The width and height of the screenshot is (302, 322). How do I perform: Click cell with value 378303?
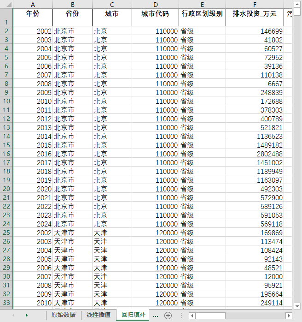[x=255, y=110]
